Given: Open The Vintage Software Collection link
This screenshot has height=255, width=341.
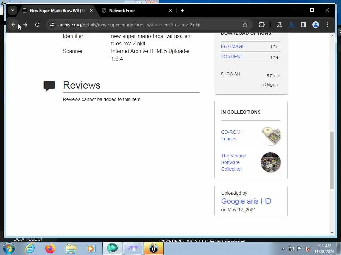Looking at the screenshot, I should (234, 162).
